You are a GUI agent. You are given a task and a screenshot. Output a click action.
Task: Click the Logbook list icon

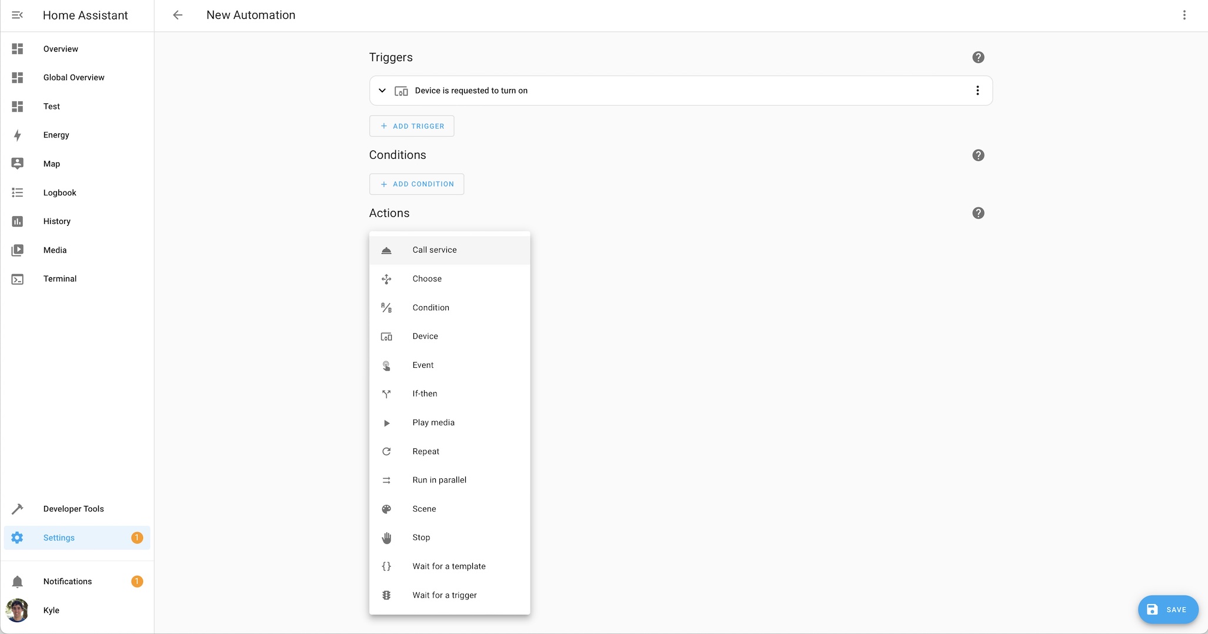[x=18, y=193]
